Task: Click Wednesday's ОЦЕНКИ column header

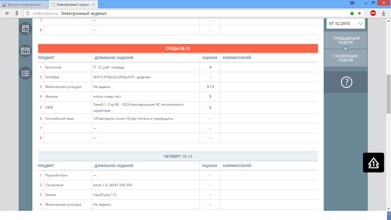Action: click(x=209, y=57)
